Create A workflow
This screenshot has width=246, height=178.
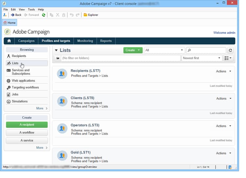pos(27,133)
